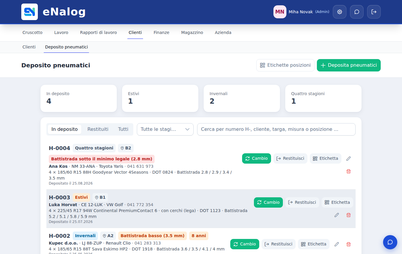Click Cambio for Luka Horvat
Viewport: 402px width, 254px height.
[268, 203]
